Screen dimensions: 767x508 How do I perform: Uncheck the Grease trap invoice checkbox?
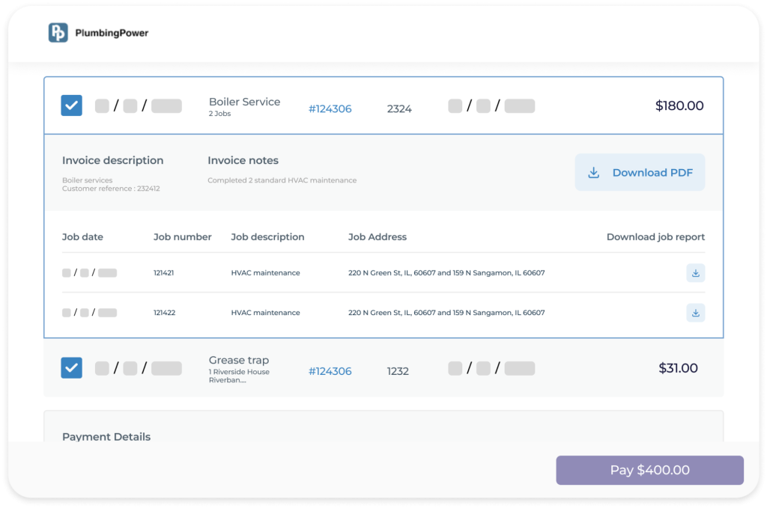tap(71, 368)
